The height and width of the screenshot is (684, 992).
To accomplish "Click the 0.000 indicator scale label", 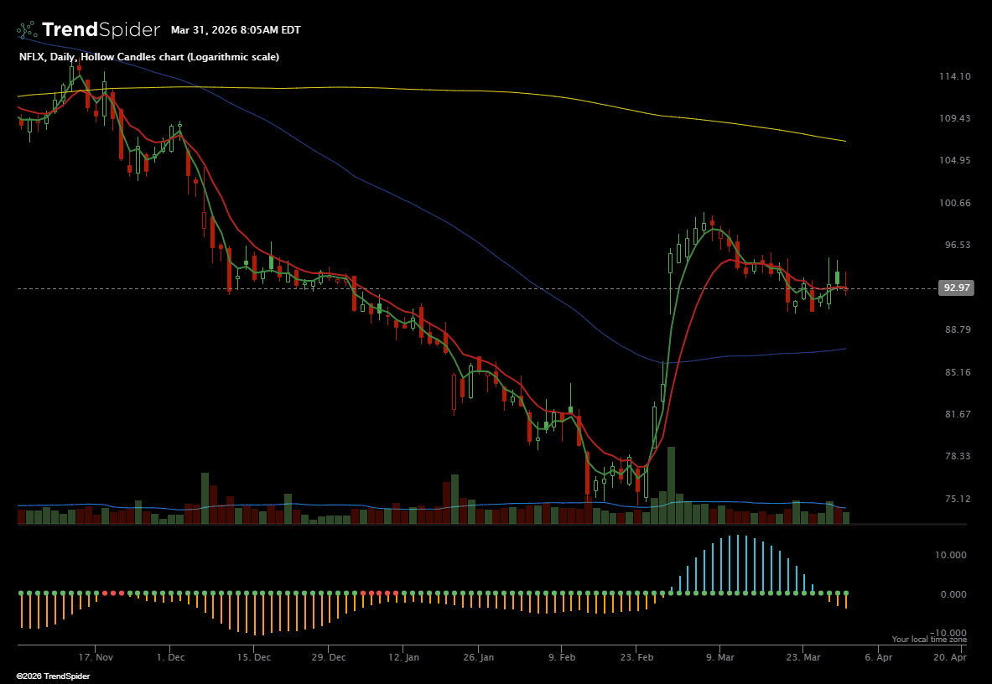I will click(x=954, y=594).
